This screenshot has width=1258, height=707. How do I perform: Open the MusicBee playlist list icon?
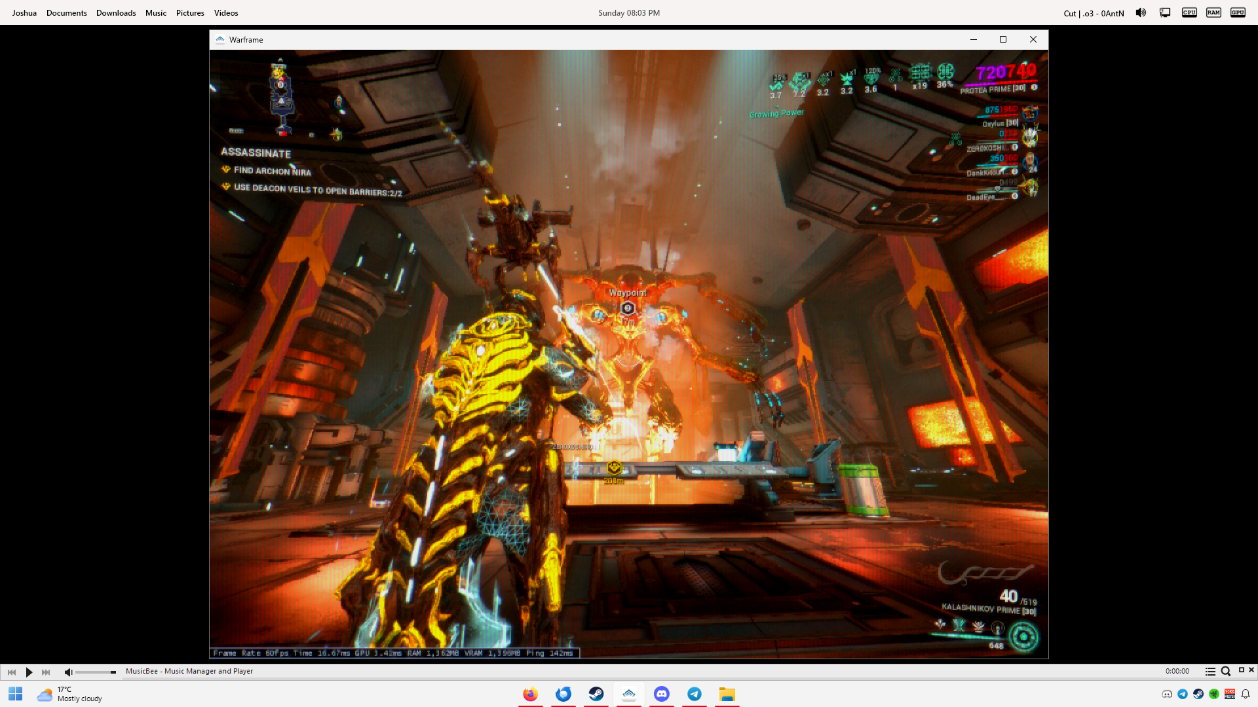1210,671
